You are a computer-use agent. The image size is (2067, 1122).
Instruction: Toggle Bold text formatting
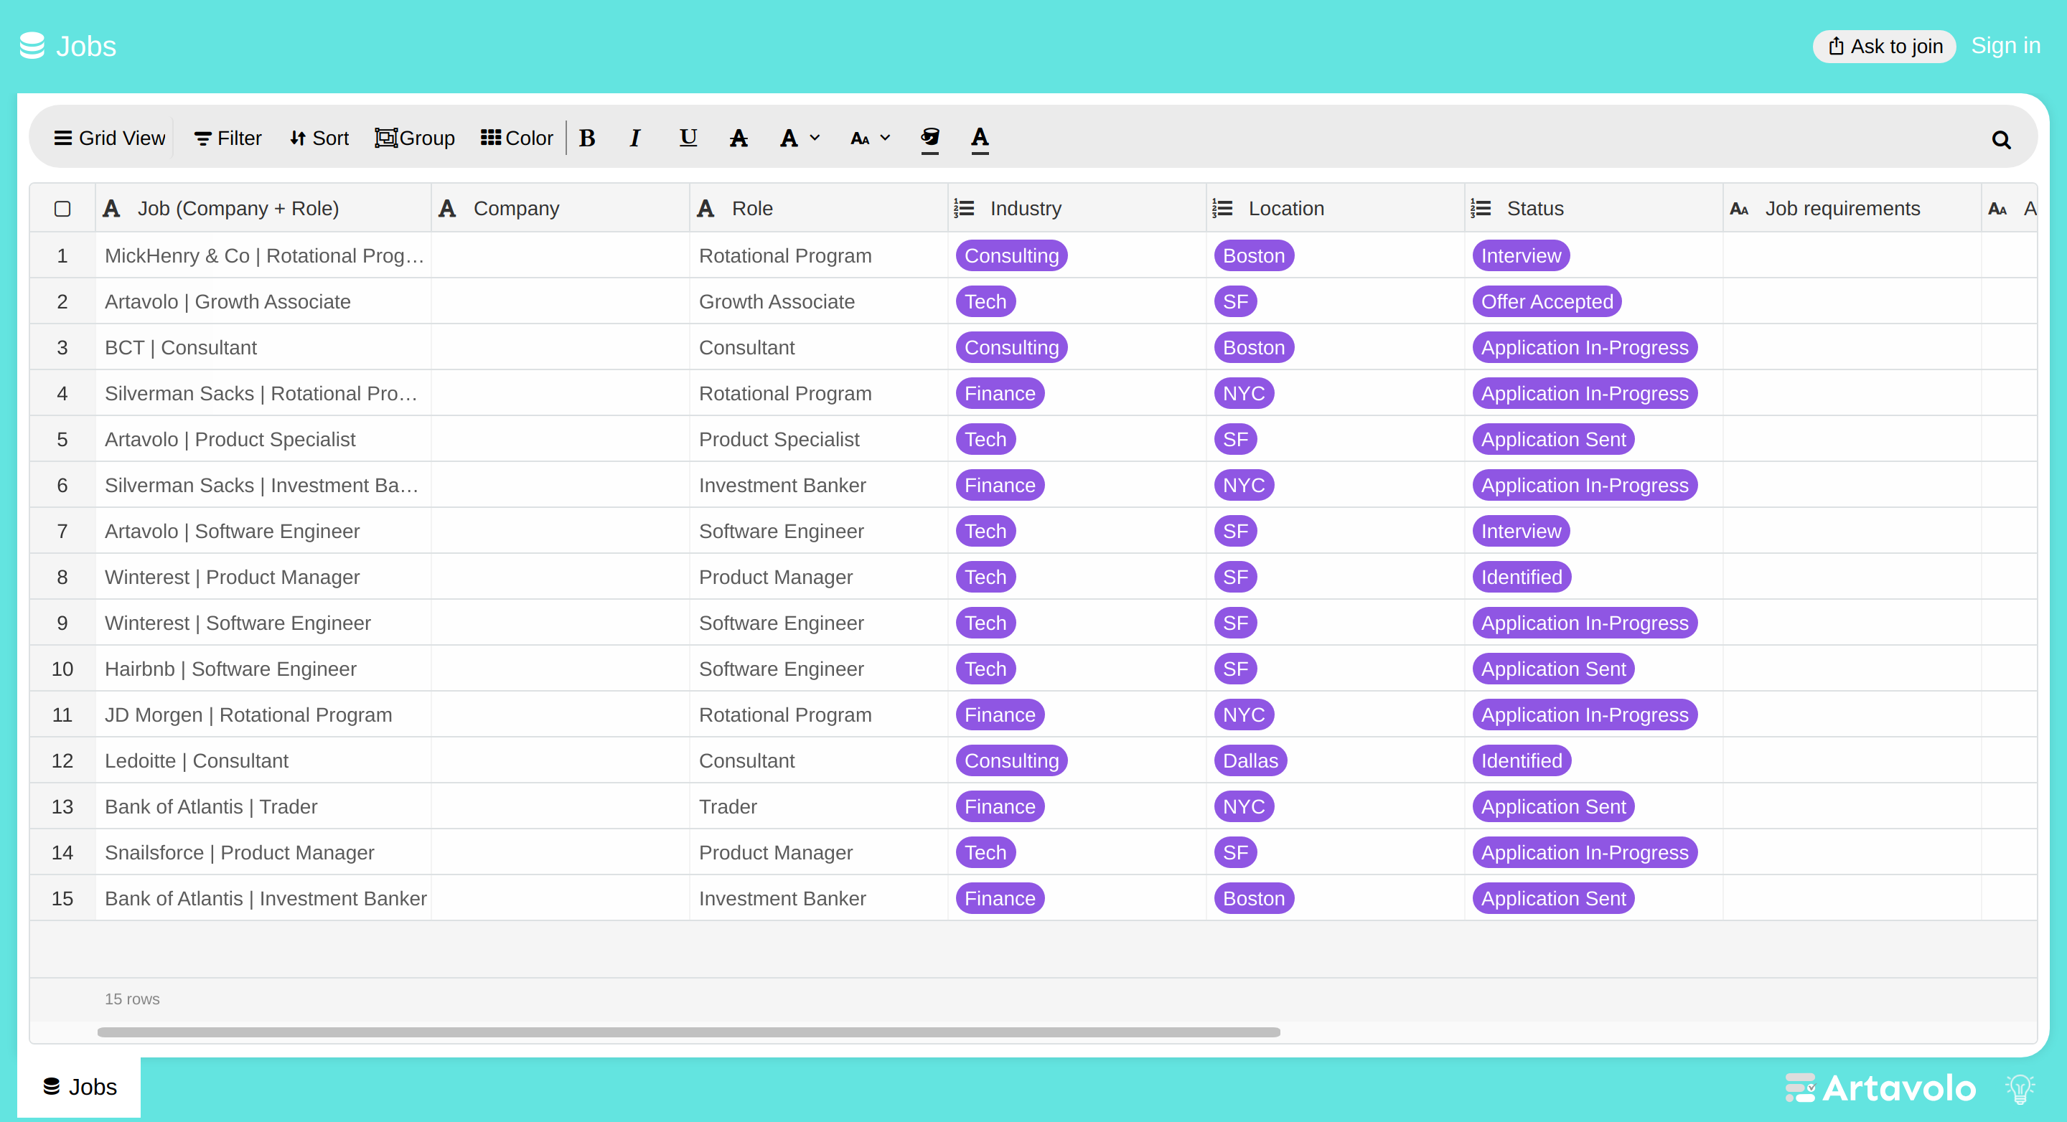pyautogui.click(x=586, y=138)
